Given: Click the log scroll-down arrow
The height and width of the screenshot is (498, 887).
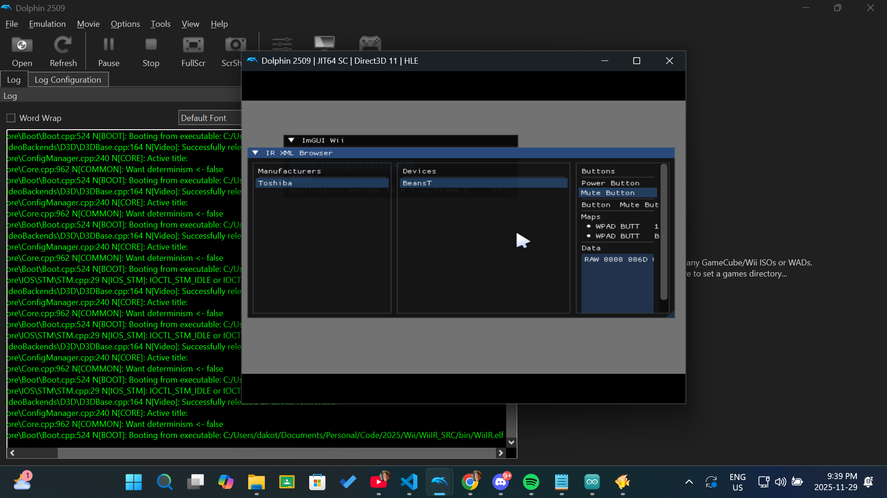Looking at the screenshot, I should point(511,442).
